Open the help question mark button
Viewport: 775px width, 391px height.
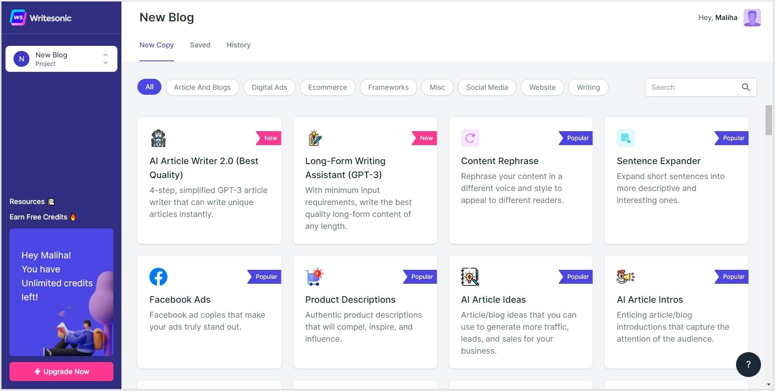[748, 364]
